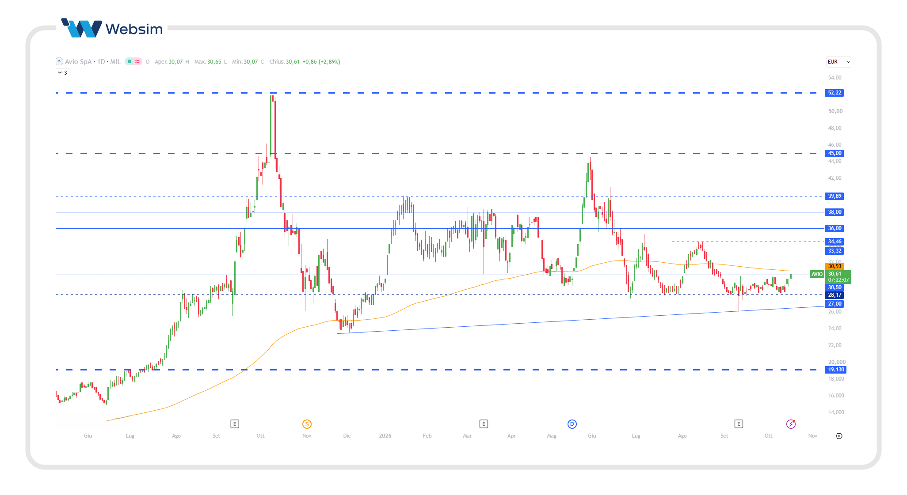This screenshot has height=495, width=907.
Task: Select the 38,00 price level label
Action: click(835, 212)
